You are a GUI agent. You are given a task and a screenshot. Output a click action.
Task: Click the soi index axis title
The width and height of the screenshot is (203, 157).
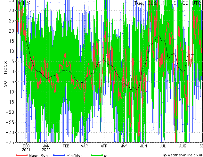5,74
